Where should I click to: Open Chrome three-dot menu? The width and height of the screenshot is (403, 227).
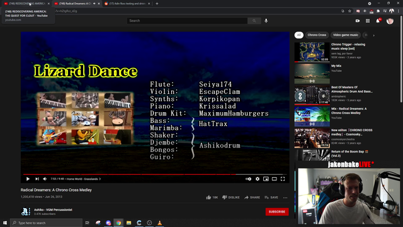point(399,11)
